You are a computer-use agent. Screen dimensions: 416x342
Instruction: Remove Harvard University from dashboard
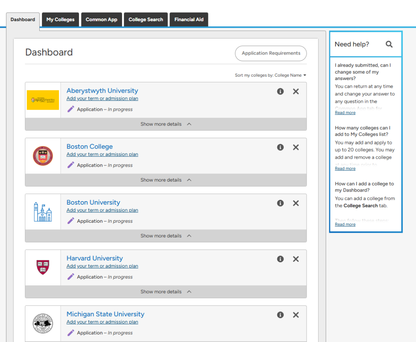click(x=295, y=259)
